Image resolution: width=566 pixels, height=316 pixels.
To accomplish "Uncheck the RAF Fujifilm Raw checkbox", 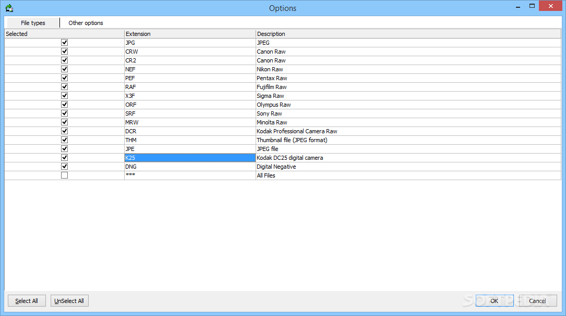I will 64,87.
